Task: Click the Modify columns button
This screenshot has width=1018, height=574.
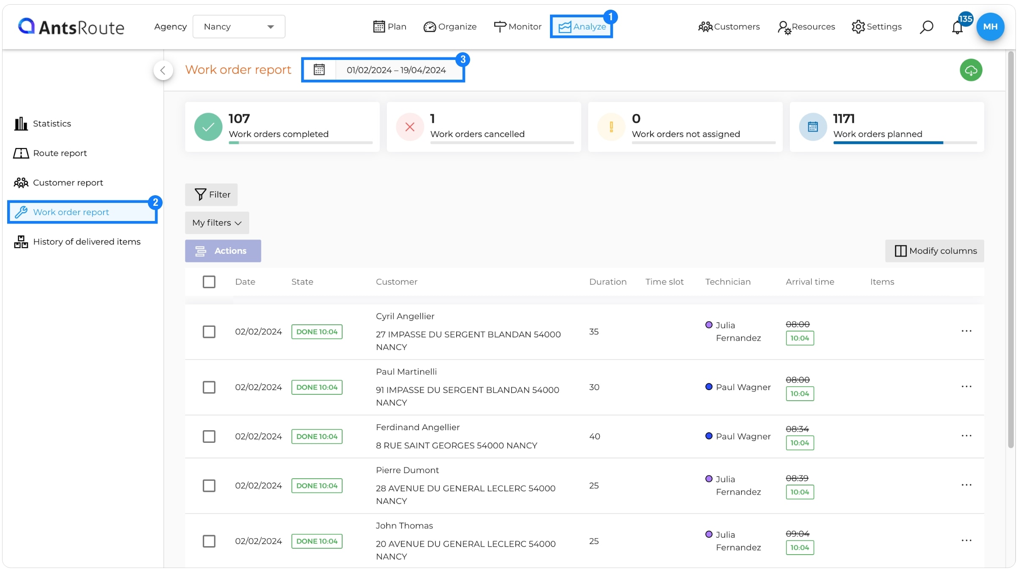Action: [x=935, y=251]
